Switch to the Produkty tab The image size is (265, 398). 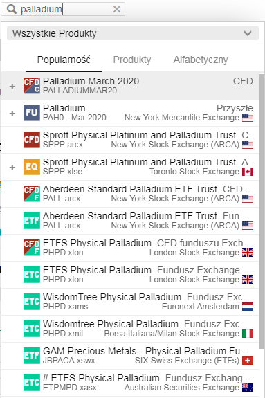point(132,60)
